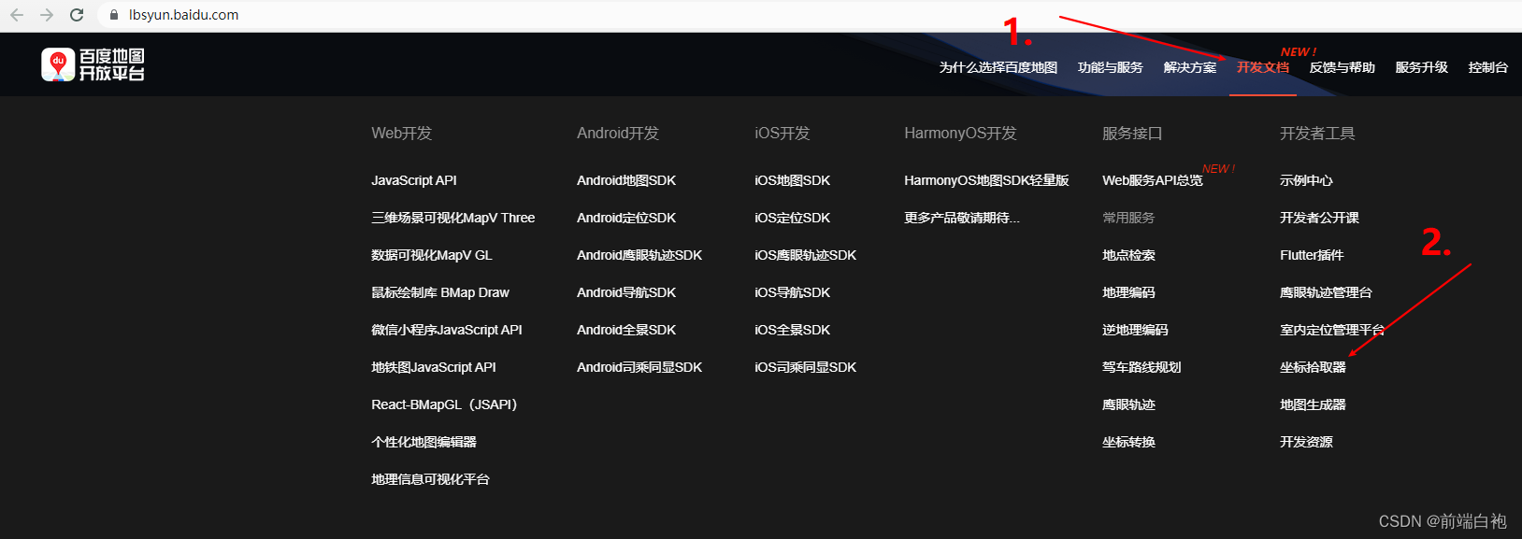Reload the page with refresh icon
This screenshot has width=1522, height=539.
77,15
